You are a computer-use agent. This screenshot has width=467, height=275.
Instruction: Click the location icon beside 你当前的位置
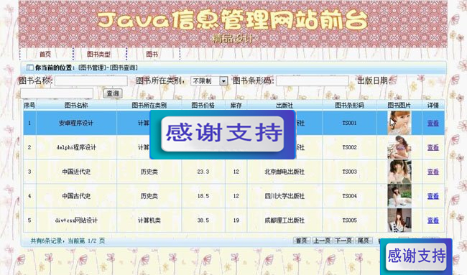pos(29,67)
